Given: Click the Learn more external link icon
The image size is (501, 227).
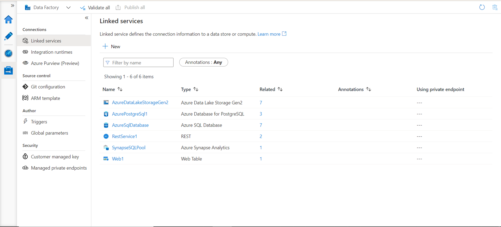Looking at the screenshot, I should point(284,34).
